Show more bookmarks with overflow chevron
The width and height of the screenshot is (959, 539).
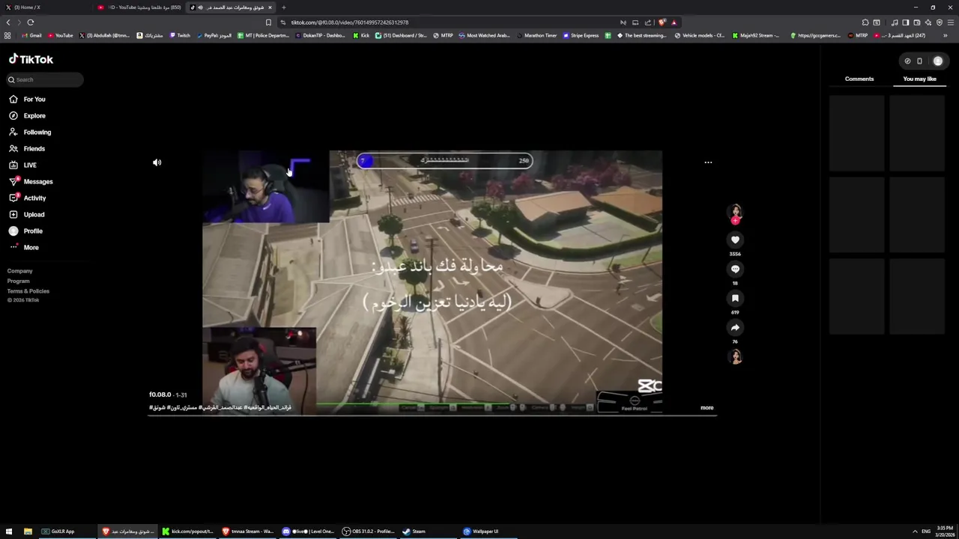point(945,35)
